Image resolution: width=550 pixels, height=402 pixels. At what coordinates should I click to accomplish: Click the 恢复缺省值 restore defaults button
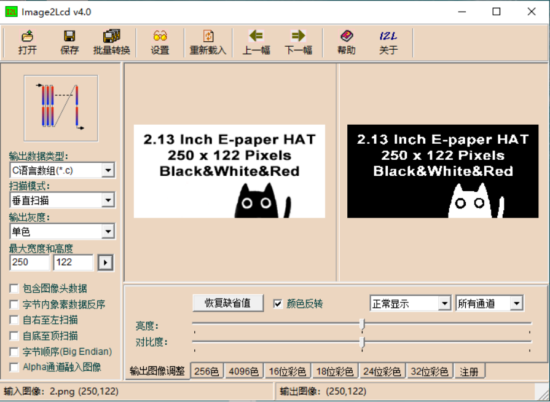[227, 303]
